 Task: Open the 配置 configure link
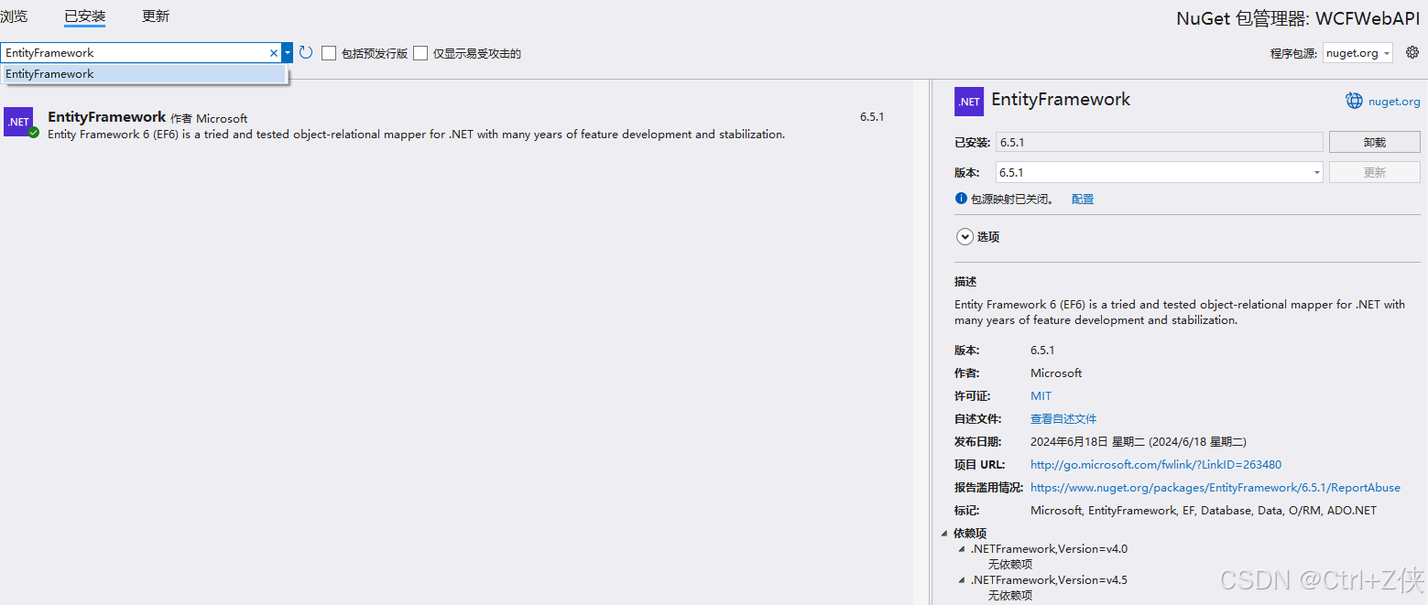click(1083, 199)
